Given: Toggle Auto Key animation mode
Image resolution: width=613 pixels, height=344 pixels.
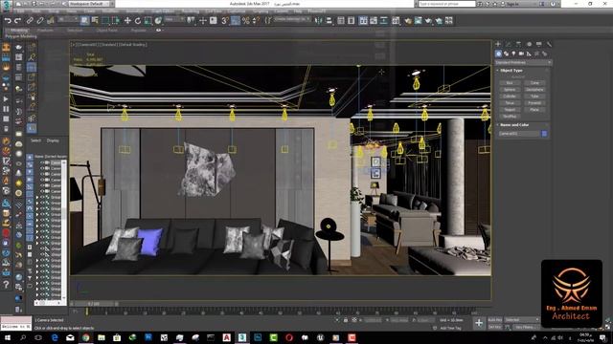Looking at the screenshot, I should click(x=495, y=320).
